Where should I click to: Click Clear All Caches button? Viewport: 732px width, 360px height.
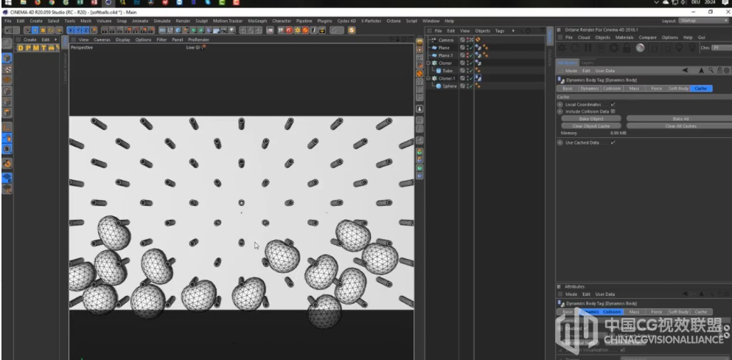680,126
